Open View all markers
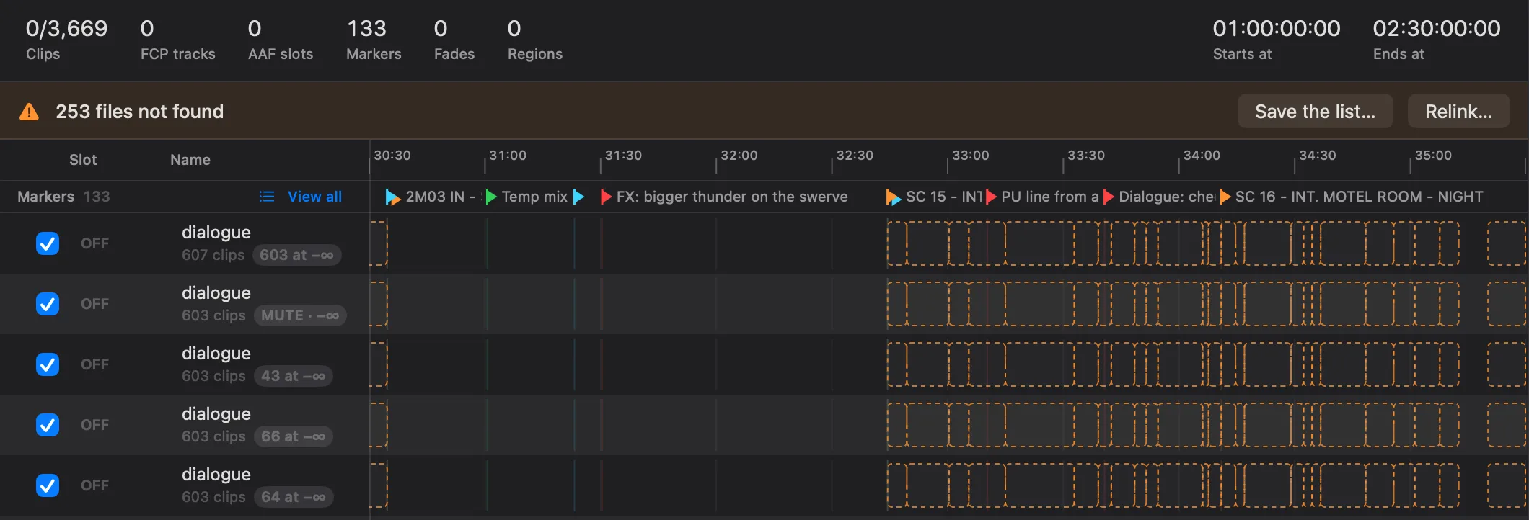1529x520 pixels. click(x=314, y=197)
